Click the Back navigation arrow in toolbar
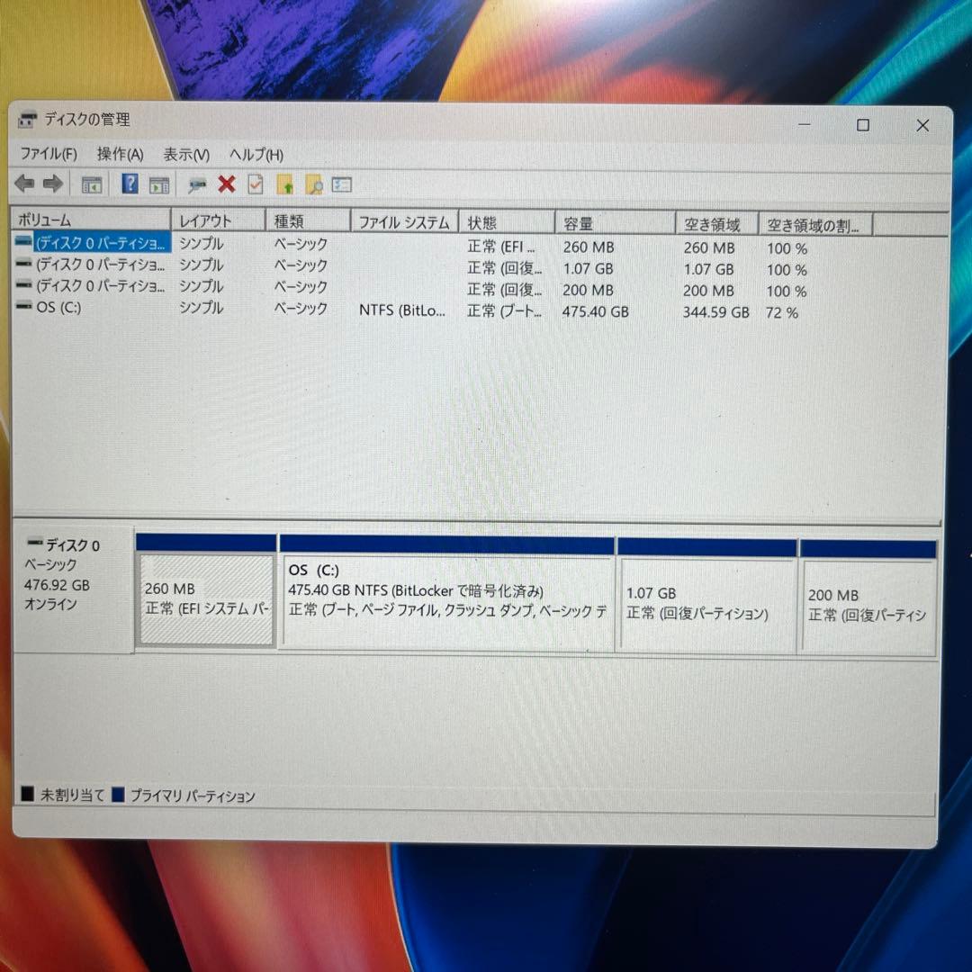 point(23,184)
